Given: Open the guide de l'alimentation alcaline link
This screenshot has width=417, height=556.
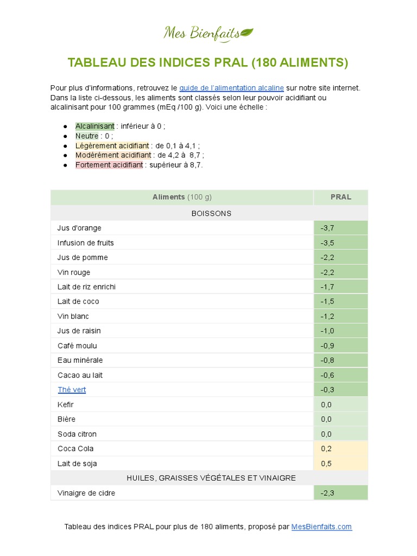Looking at the screenshot, I should [231, 88].
